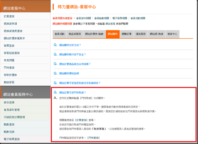Image resolution: width=198 pixels, height=144 pixels.
Task: Go to 修改密碼 in member services
Action: click(x=9, y=102)
